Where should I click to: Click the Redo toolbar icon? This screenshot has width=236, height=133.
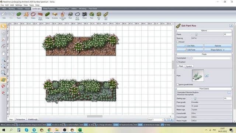point(11,16)
